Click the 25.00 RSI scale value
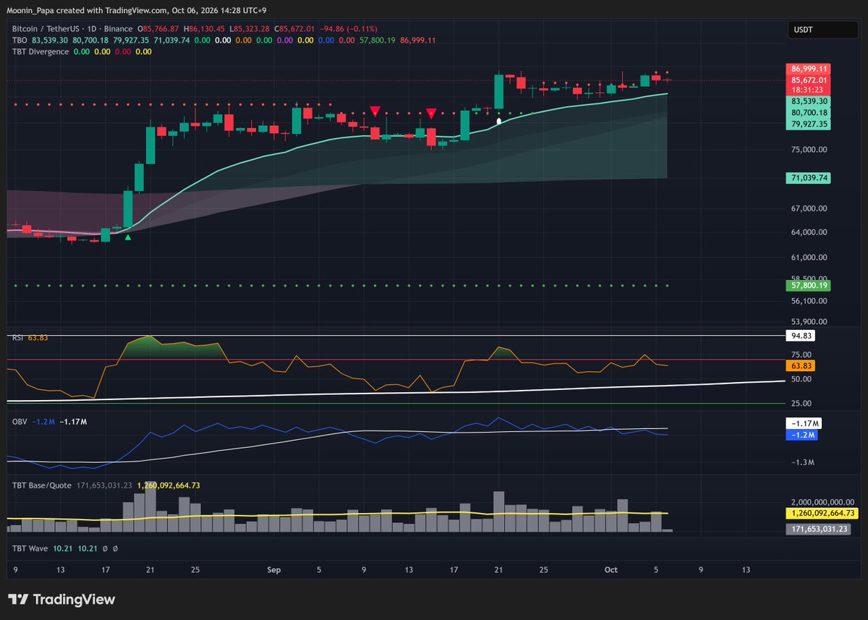The image size is (868, 620). tap(801, 404)
